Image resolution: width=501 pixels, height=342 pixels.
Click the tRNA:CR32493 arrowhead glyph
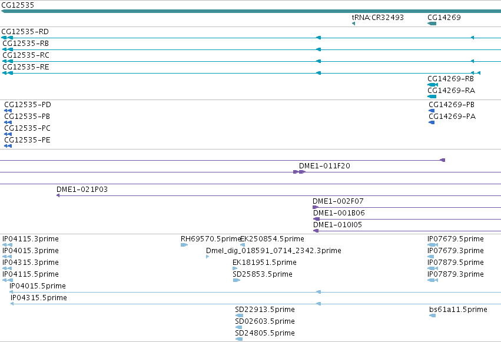click(353, 24)
